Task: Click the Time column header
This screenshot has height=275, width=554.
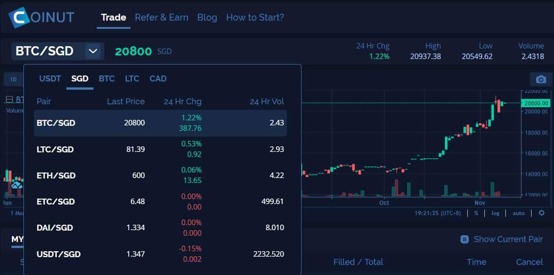Action: click(477, 262)
